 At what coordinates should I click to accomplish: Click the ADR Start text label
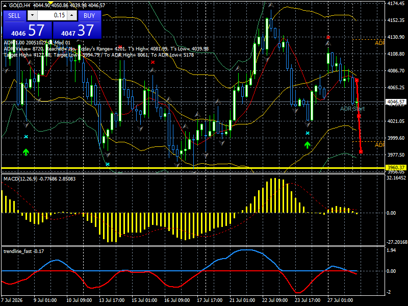click(x=352, y=109)
